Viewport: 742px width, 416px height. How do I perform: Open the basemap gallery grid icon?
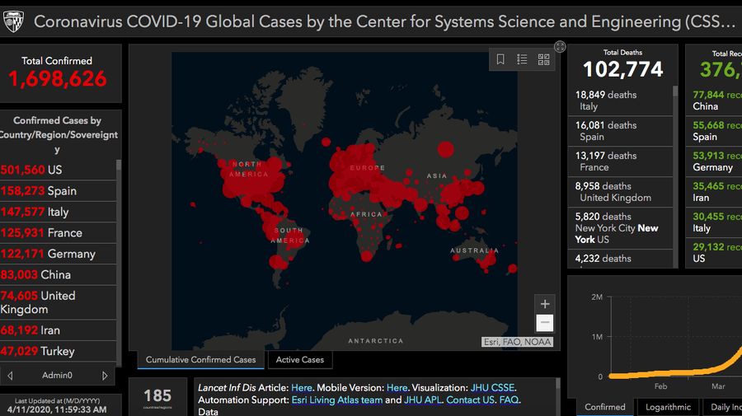pos(544,59)
